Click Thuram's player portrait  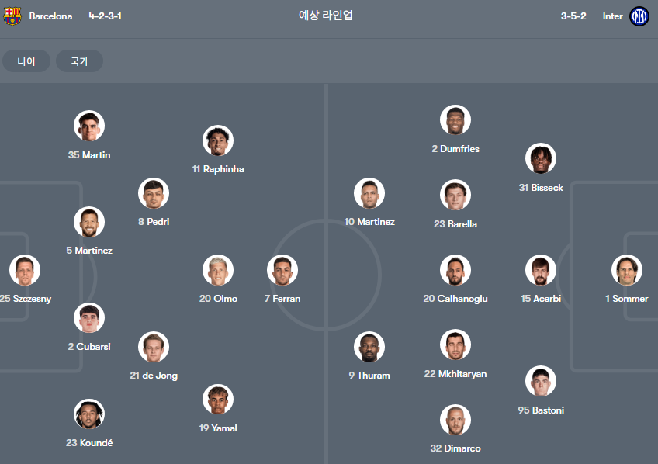point(369,347)
